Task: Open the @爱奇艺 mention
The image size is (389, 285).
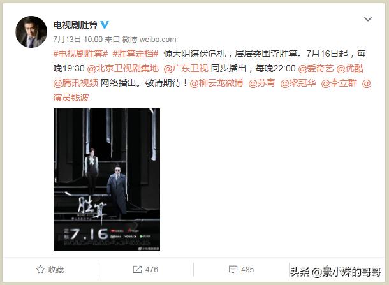Action: pos(316,68)
